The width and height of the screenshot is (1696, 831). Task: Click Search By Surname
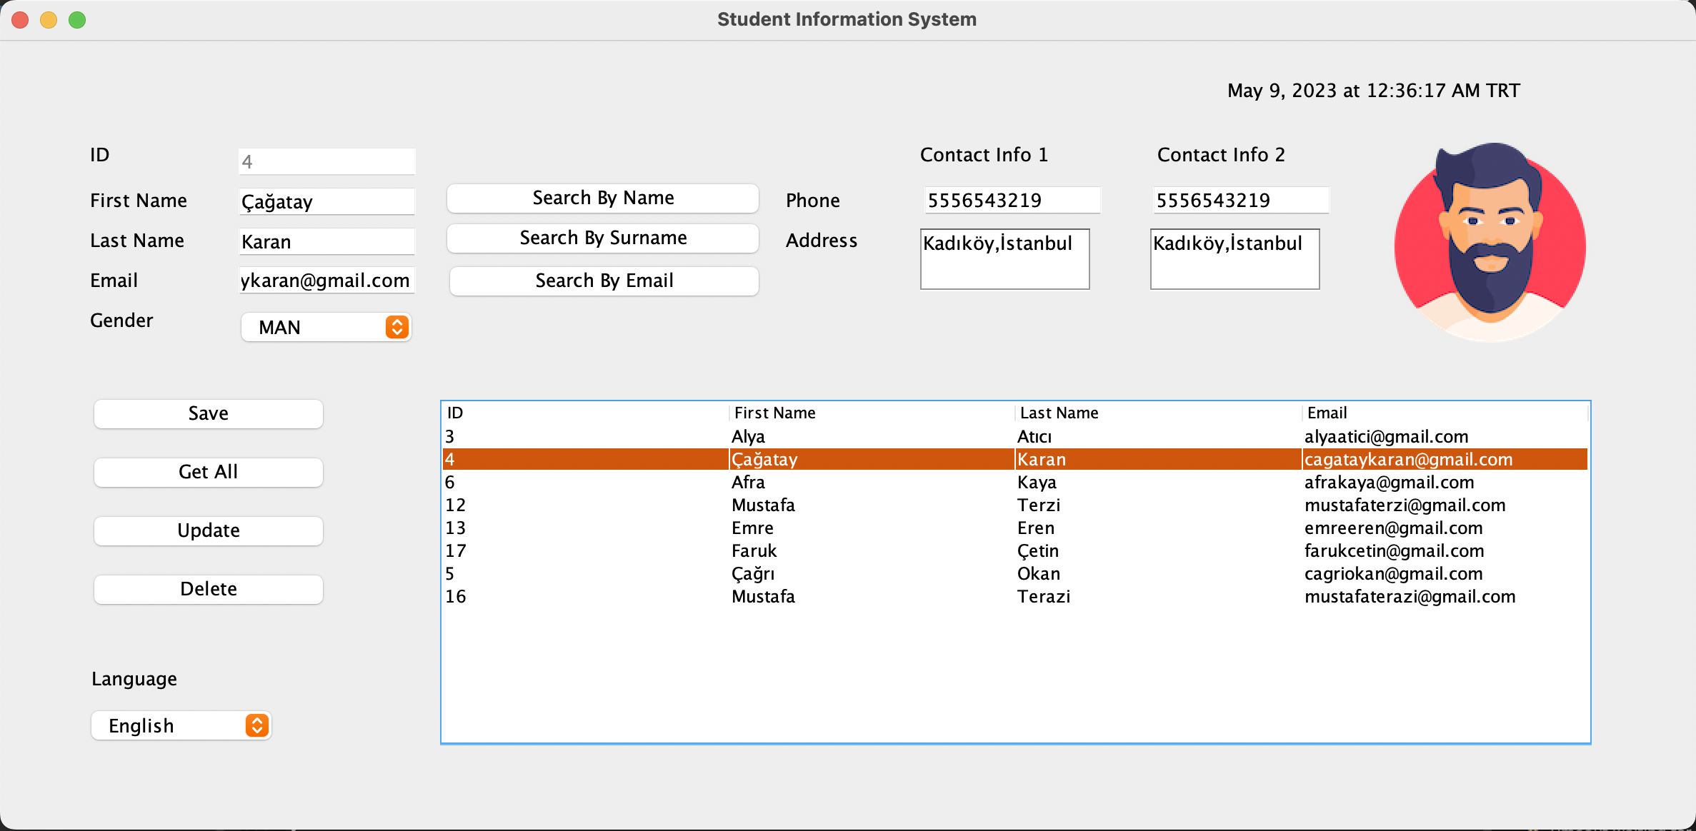(602, 238)
